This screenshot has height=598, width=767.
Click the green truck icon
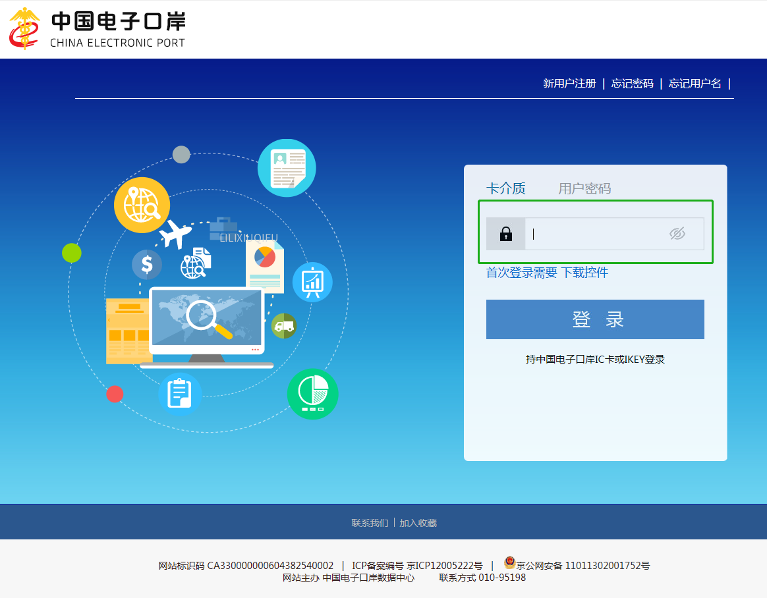click(283, 325)
